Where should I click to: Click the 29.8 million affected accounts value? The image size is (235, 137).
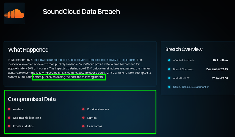[220, 60]
